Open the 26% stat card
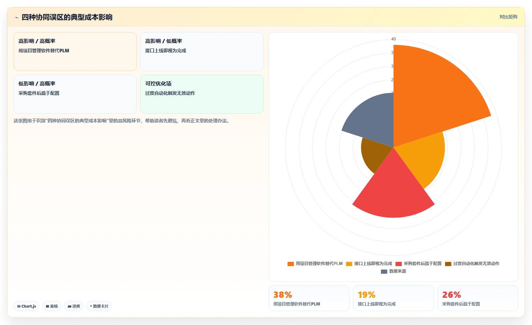The height and width of the screenshot is (325, 532). (x=478, y=298)
